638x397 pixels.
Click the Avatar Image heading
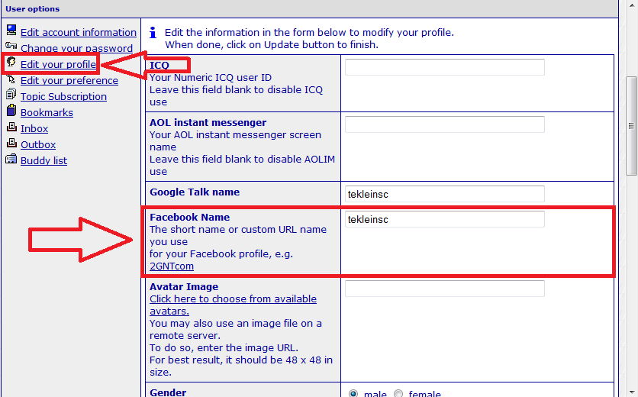click(184, 286)
